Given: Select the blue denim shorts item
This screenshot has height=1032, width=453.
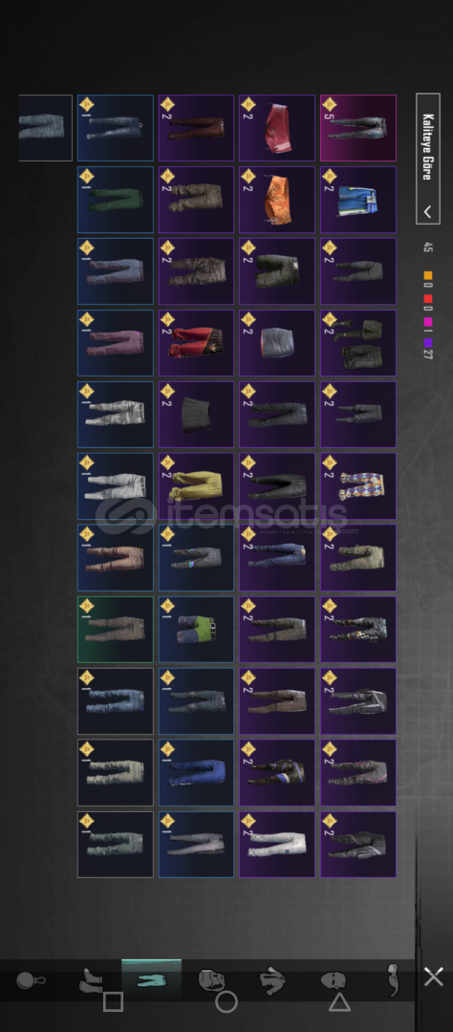Looking at the screenshot, I should click(x=358, y=200).
